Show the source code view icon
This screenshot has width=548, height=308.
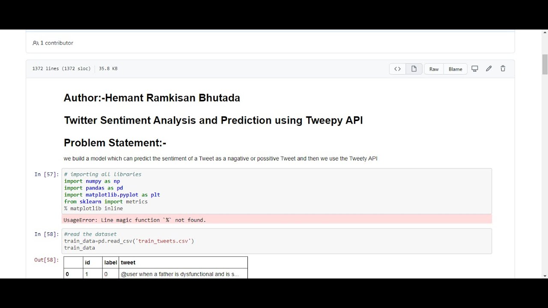397,69
